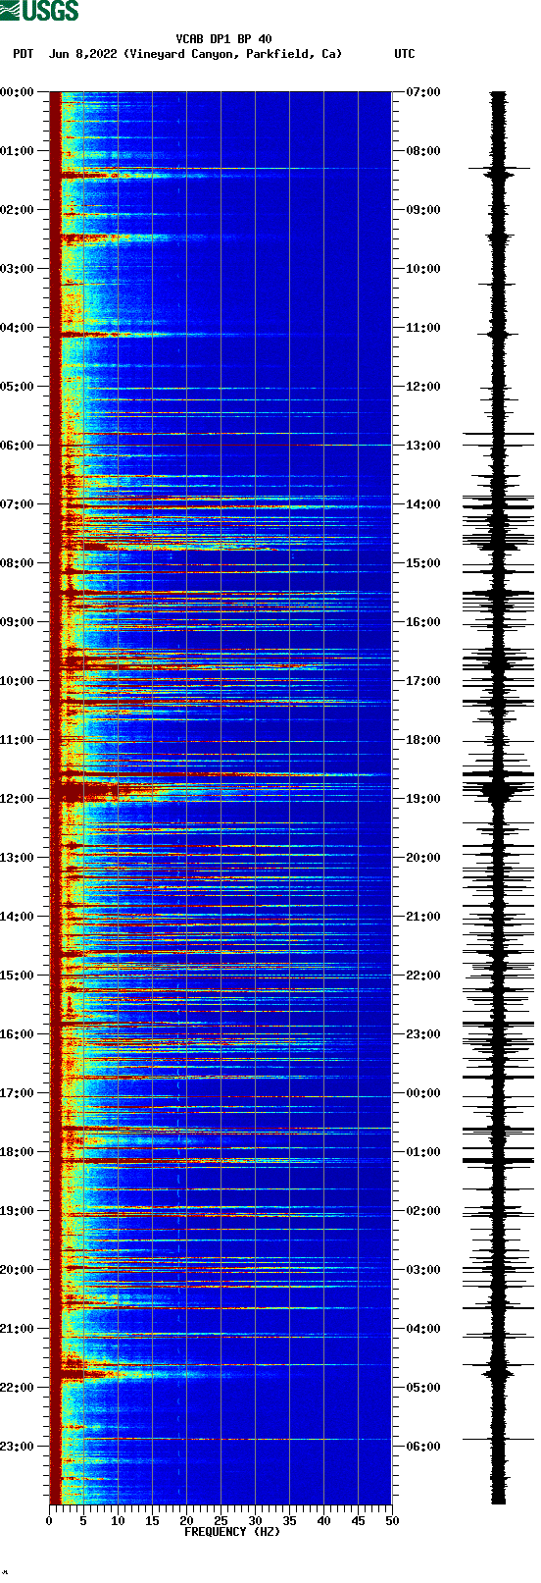Click the 30 Hz frequency tick label
541x1583 pixels.
coord(255,1521)
